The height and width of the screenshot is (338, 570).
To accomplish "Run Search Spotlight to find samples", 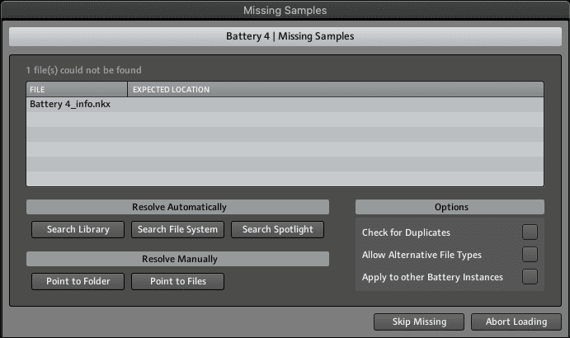I will [277, 230].
